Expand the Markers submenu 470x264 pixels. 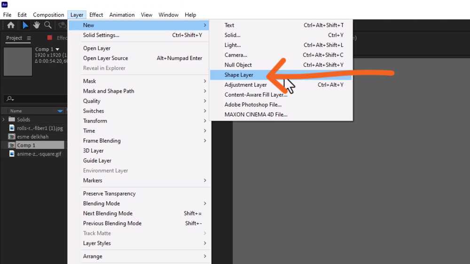pos(205,180)
